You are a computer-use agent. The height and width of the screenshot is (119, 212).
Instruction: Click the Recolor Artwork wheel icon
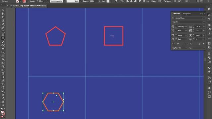click(x=116, y=1)
